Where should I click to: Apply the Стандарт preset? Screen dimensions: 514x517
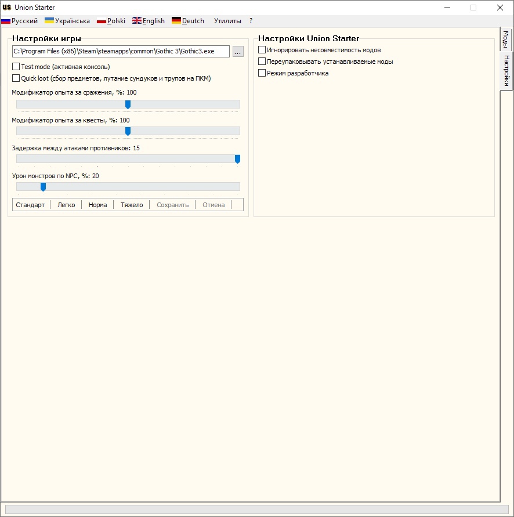(30, 205)
